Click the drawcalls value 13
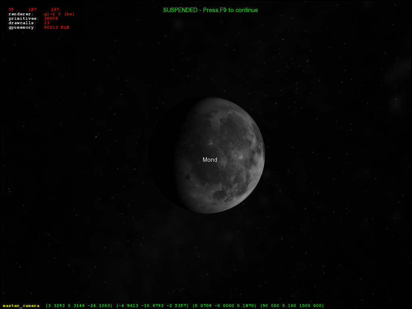The width and height of the screenshot is (412, 309). (x=47, y=23)
